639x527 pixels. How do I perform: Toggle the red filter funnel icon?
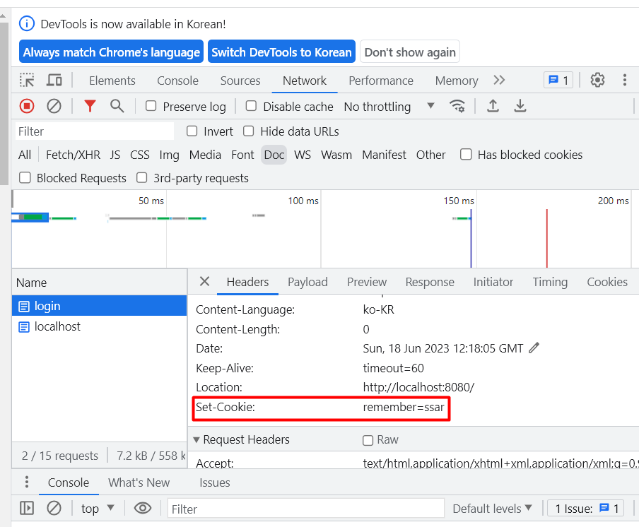[x=90, y=106]
